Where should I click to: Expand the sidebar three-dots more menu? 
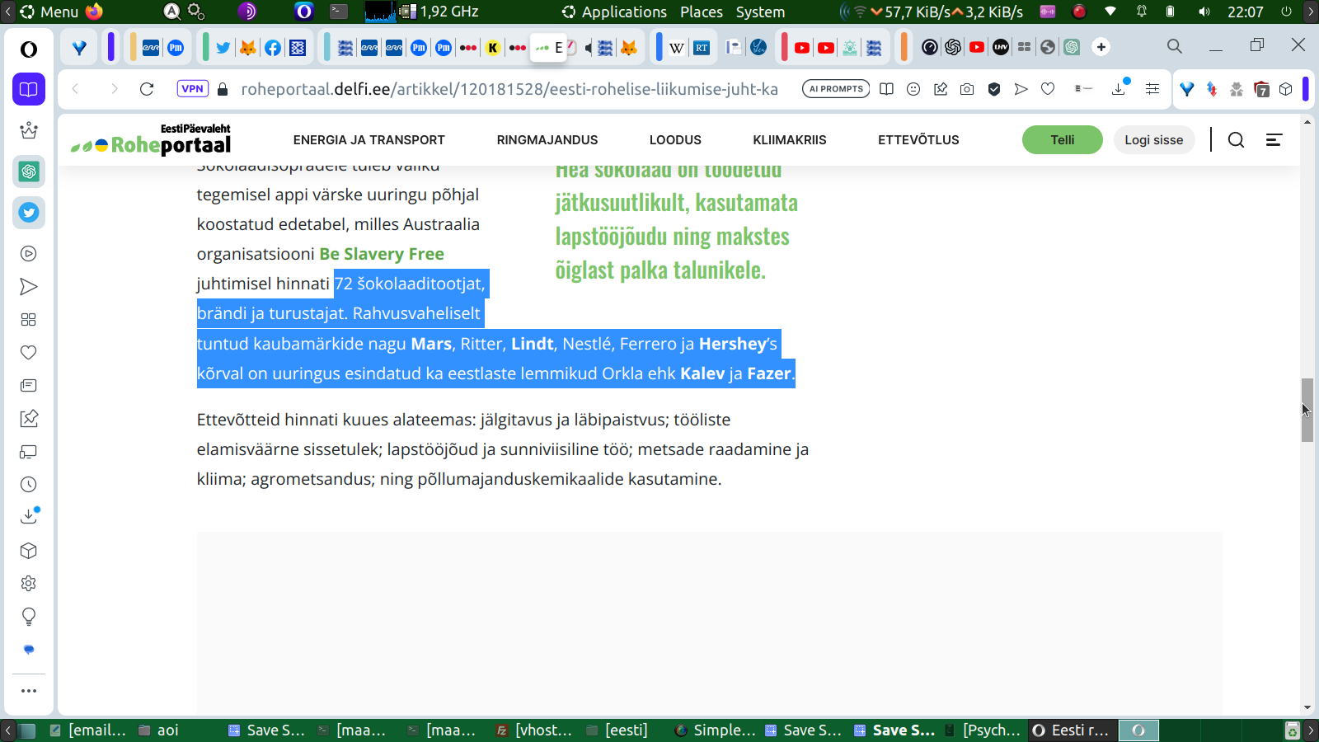pyautogui.click(x=29, y=691)
